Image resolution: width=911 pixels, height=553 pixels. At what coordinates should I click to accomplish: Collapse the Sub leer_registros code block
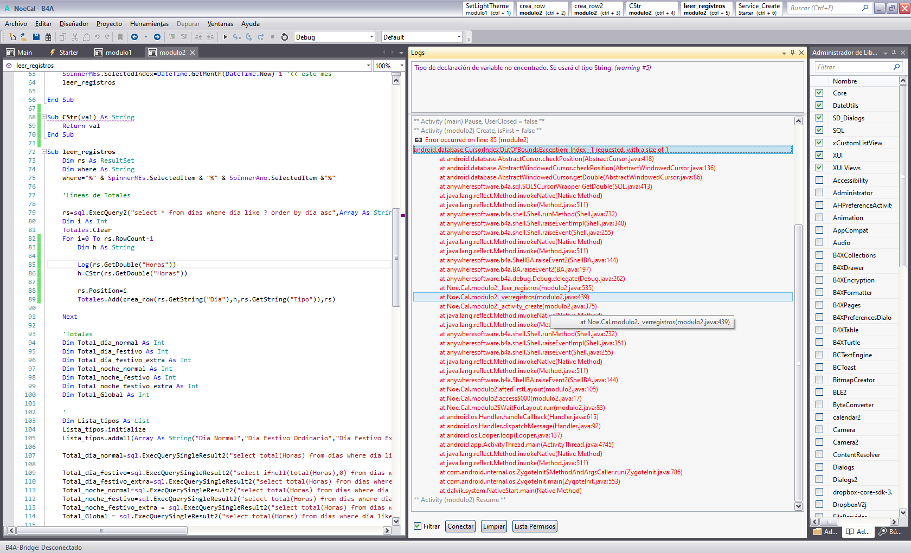pos(44,152)
